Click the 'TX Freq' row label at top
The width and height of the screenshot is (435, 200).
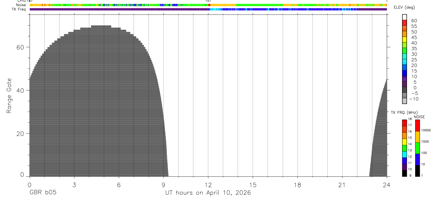19,9
